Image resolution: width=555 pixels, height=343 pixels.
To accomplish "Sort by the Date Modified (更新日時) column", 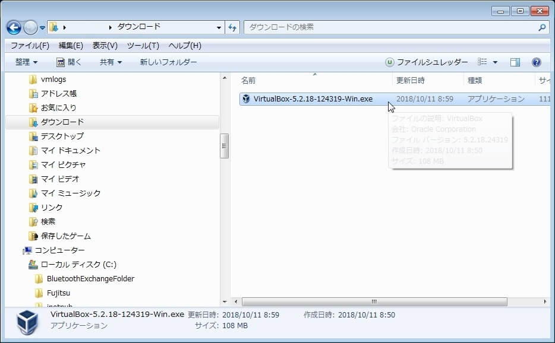I will 411,80.
